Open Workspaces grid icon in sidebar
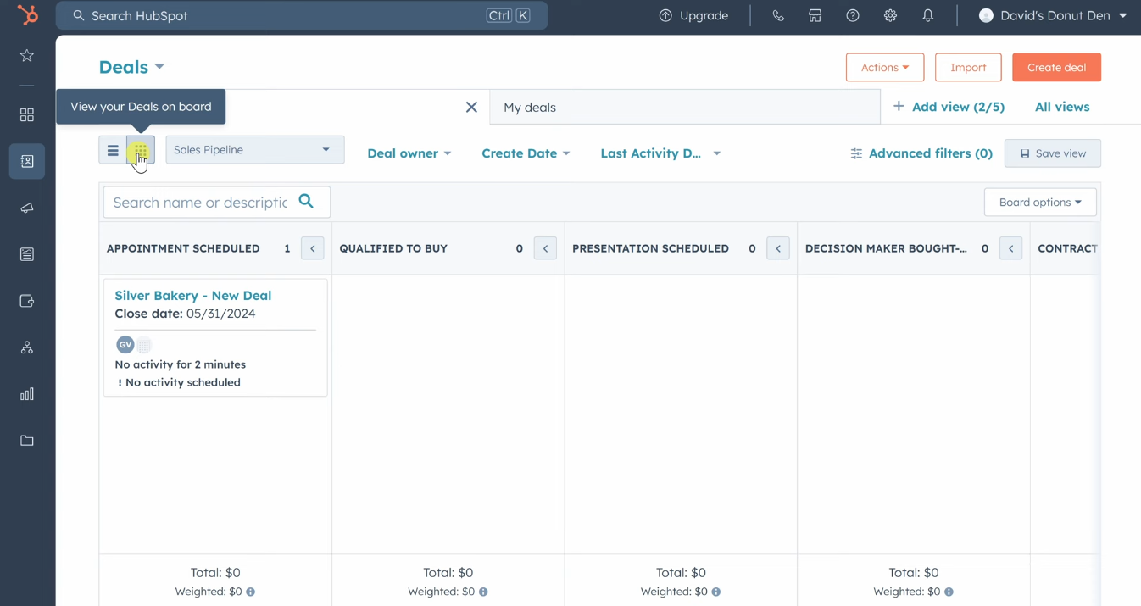 tap(27, 114)
